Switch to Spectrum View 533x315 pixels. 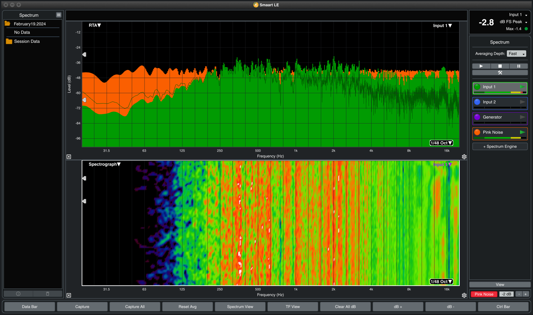pyautogui.click(x=240, y=307)
